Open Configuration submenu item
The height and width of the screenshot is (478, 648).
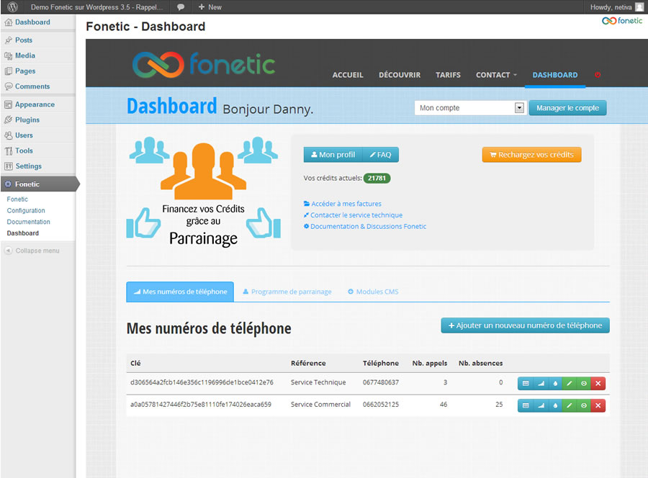[x=26, y=210]
